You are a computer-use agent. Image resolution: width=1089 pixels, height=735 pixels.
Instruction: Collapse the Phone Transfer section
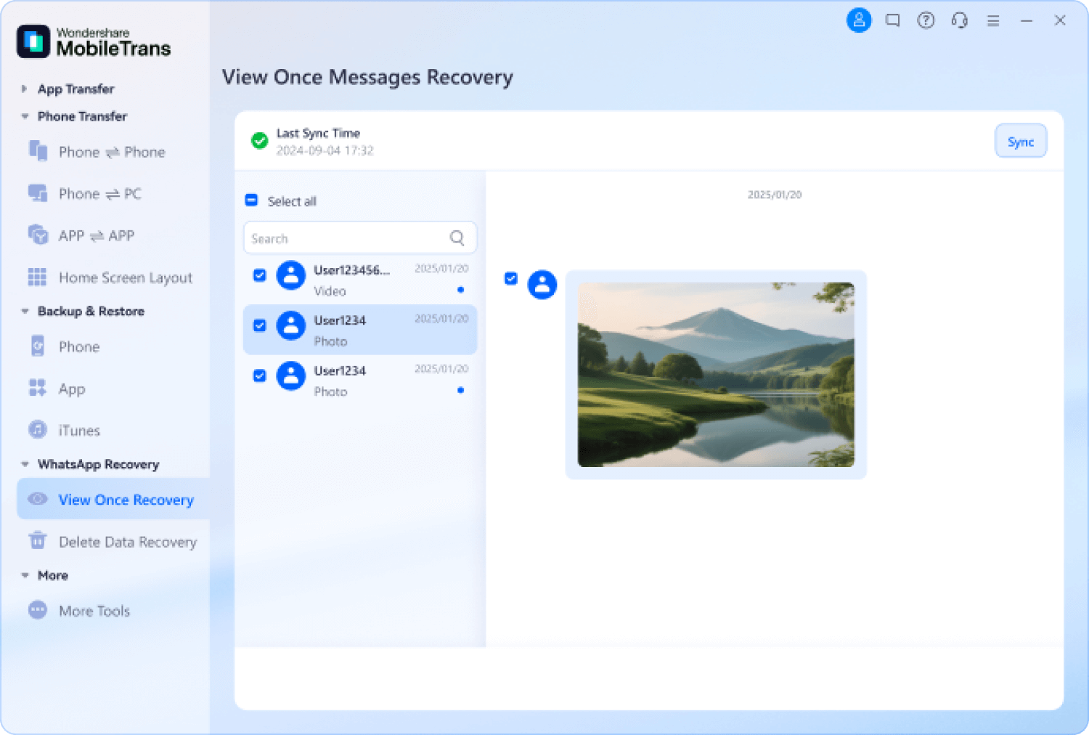25,116
